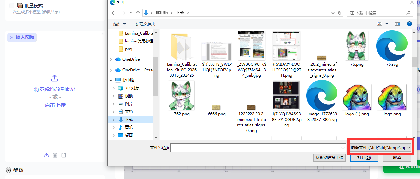The image size is (420, 179).
Task: Select the 3D 对象 cube icon
Action: pyautogui.click(x=121, y=88)
